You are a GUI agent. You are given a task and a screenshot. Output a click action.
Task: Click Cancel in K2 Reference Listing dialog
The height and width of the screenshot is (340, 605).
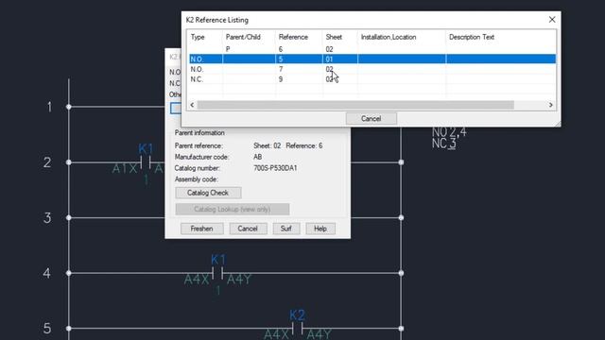[x=372, y=118]
